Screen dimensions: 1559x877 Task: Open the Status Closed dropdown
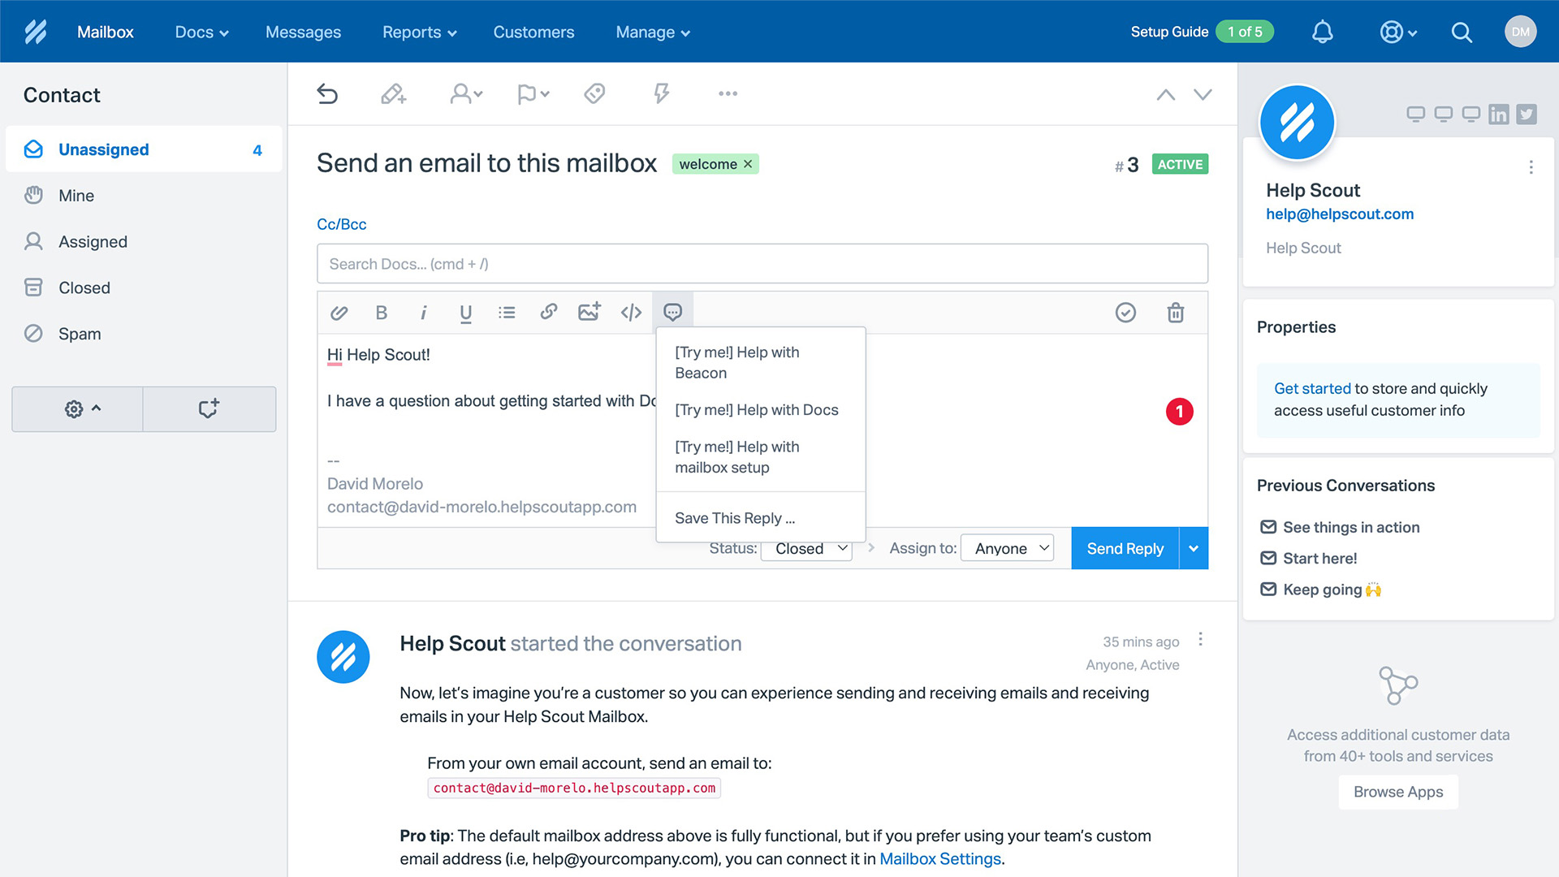click(x=806, y=549)
